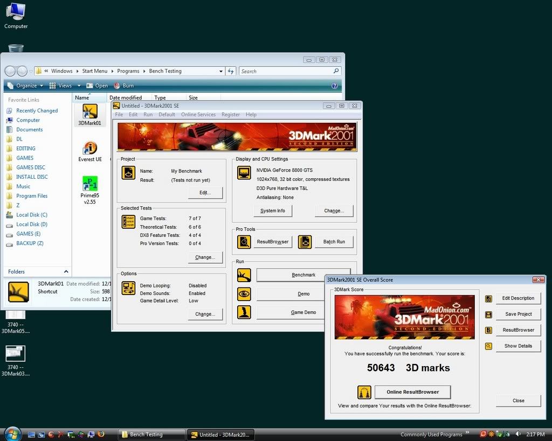
Task: Click the Online ResultBrowser icon in score dialog
Action: (x=364, y=392)
